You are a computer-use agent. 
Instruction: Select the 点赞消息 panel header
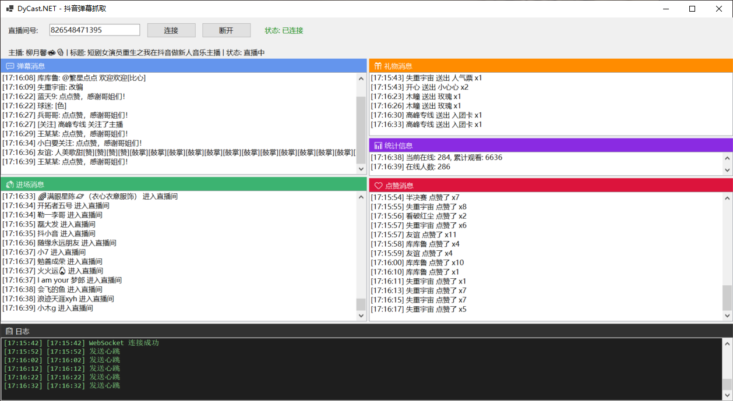(550, 186)
